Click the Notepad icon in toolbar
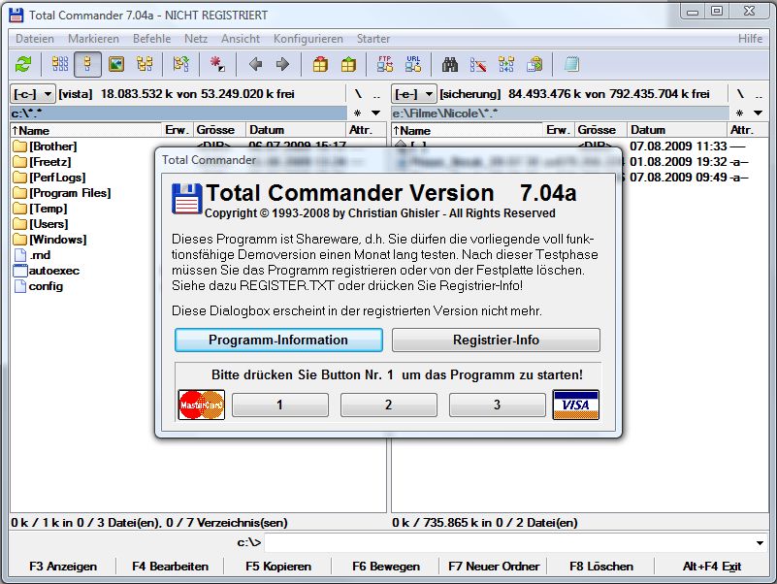The width and height of the screenshot is (777, 584). 571,65
